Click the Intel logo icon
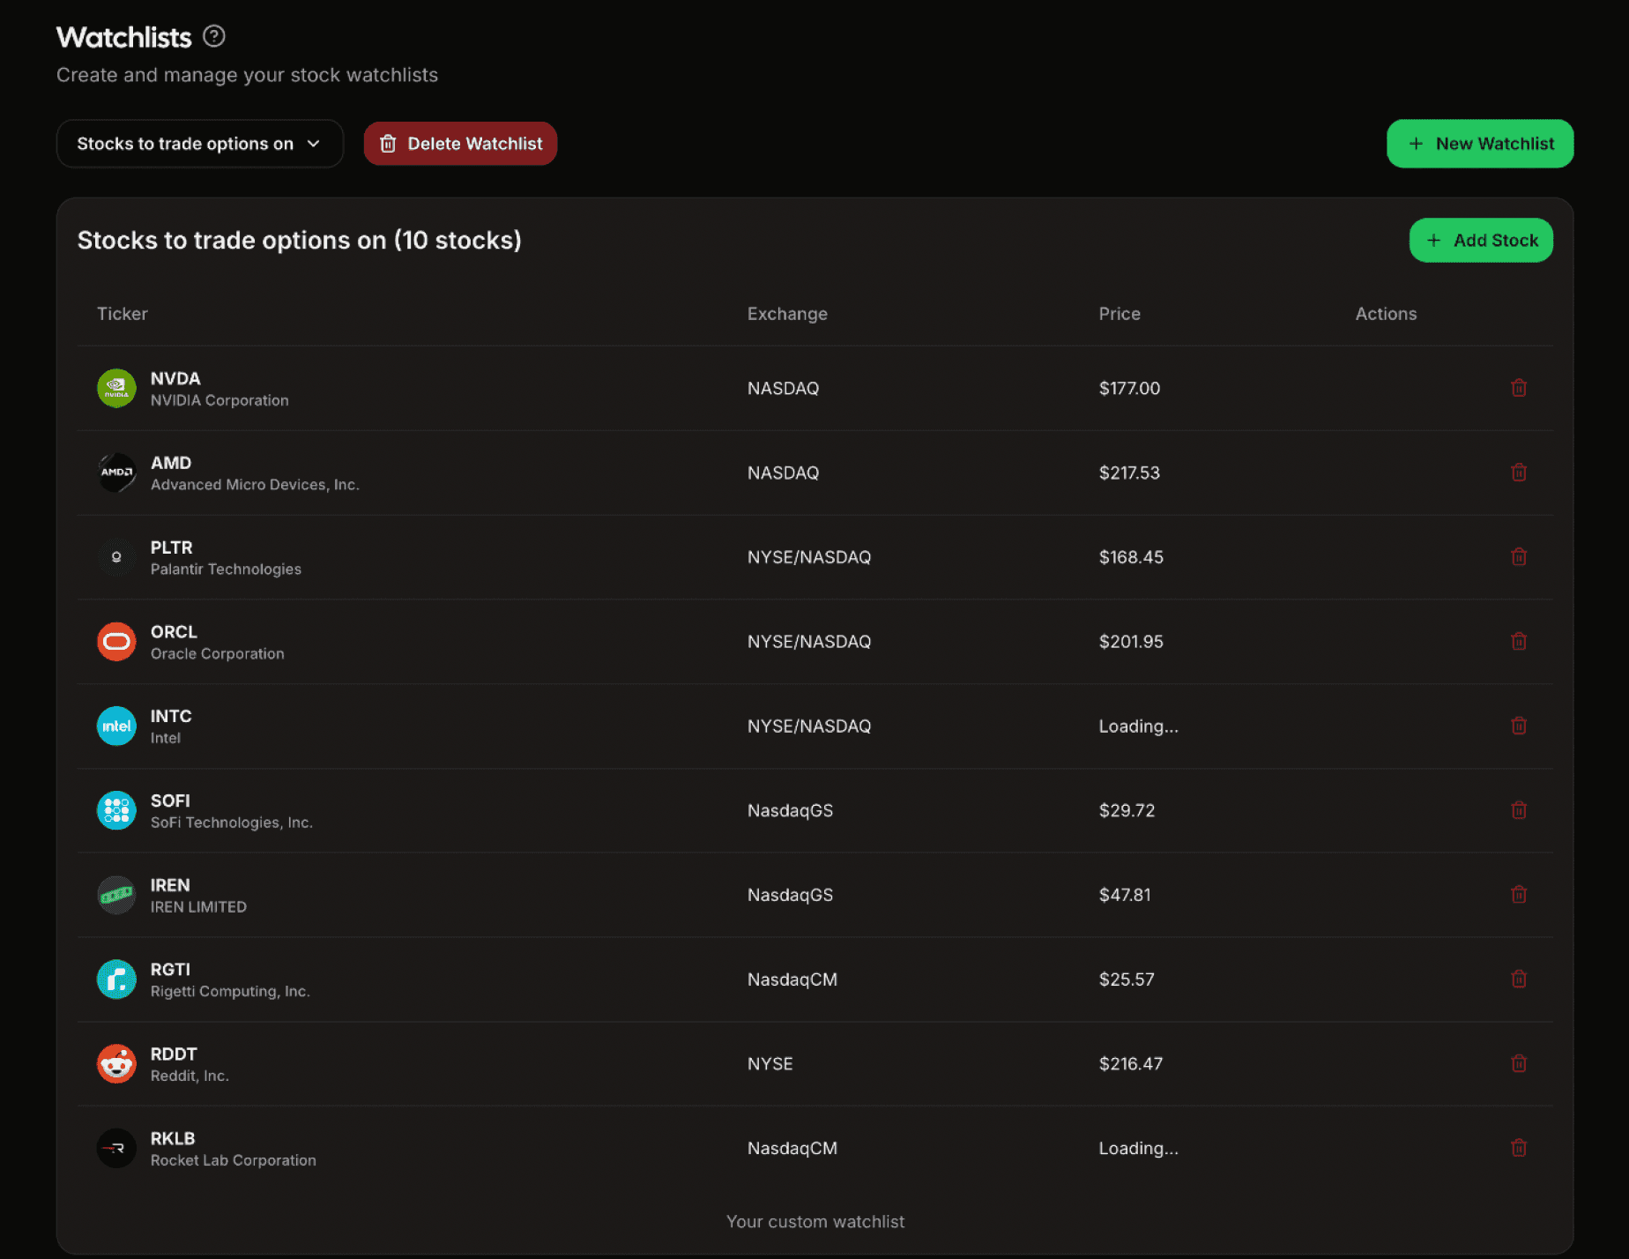Viewport: 1629px width, 1259px height. [x=115, y=726]
